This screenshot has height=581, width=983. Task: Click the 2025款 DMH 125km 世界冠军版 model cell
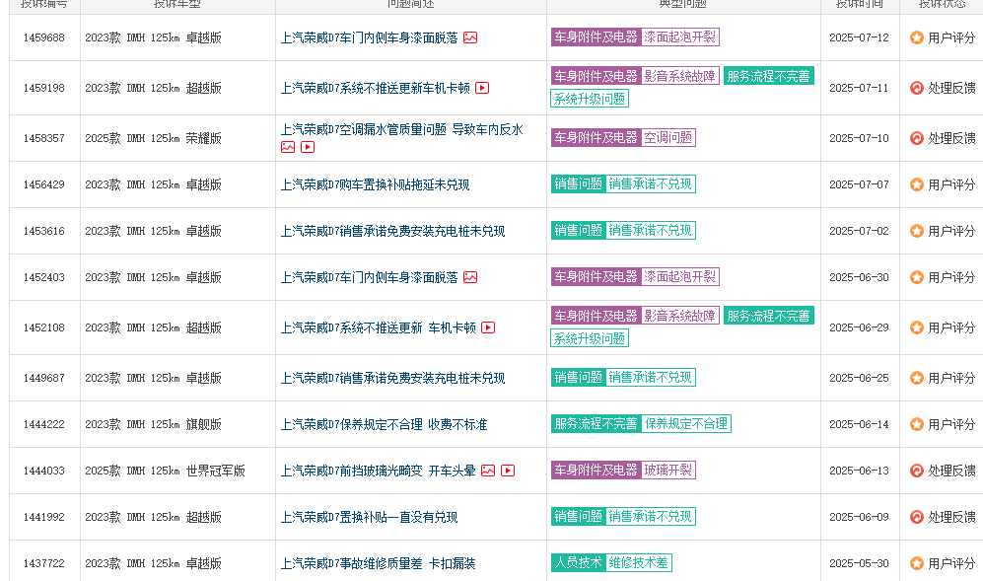pyautogui.click(x=166, y=471)
